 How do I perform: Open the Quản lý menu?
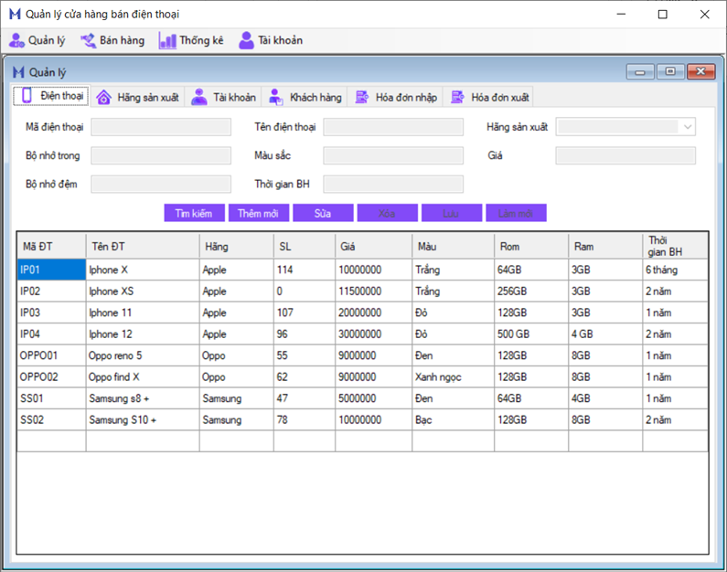37,40
